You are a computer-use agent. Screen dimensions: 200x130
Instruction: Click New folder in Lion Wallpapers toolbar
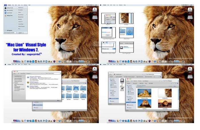(151, 83)
